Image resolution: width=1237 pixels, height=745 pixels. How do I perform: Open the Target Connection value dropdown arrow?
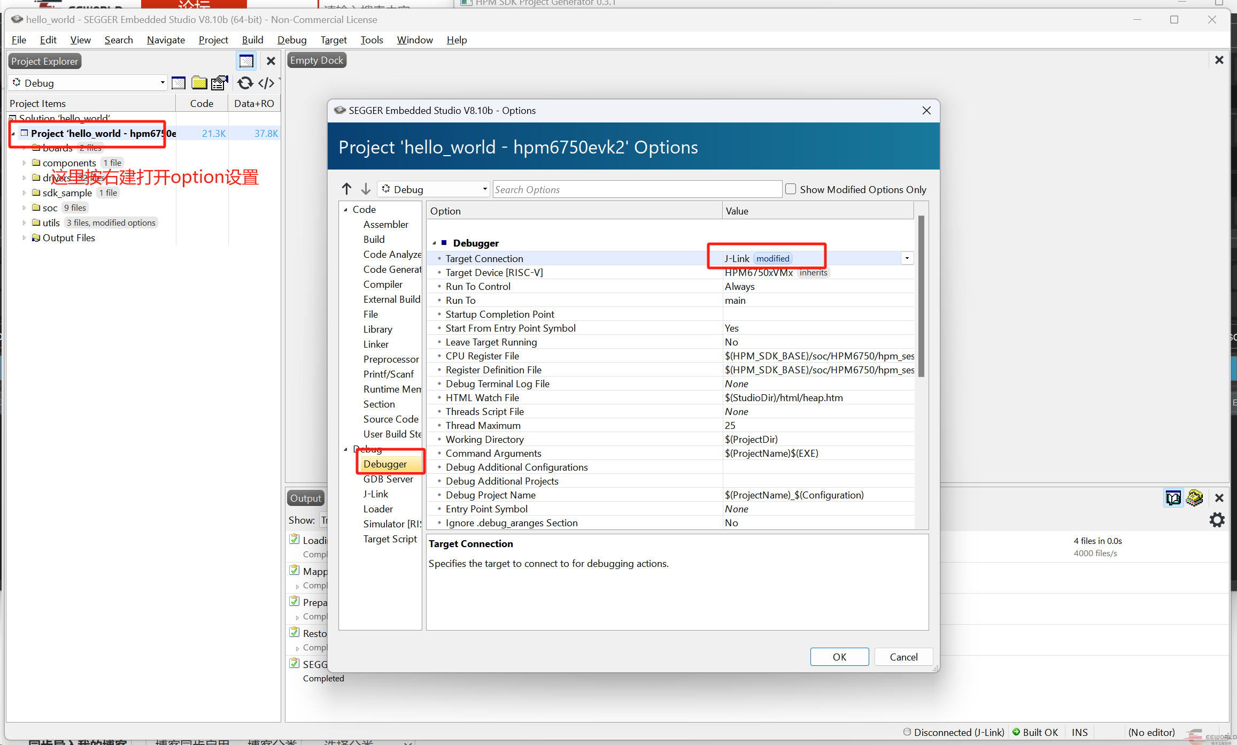907,258
